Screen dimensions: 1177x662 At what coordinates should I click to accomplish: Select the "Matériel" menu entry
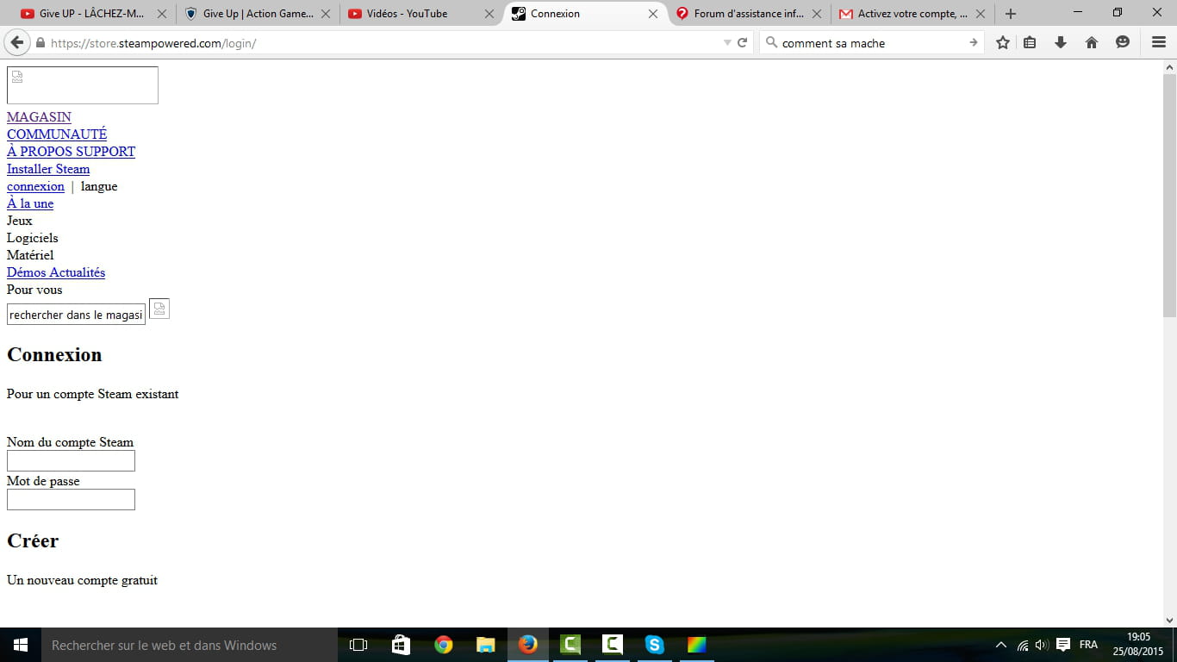[x=30, y=255]
